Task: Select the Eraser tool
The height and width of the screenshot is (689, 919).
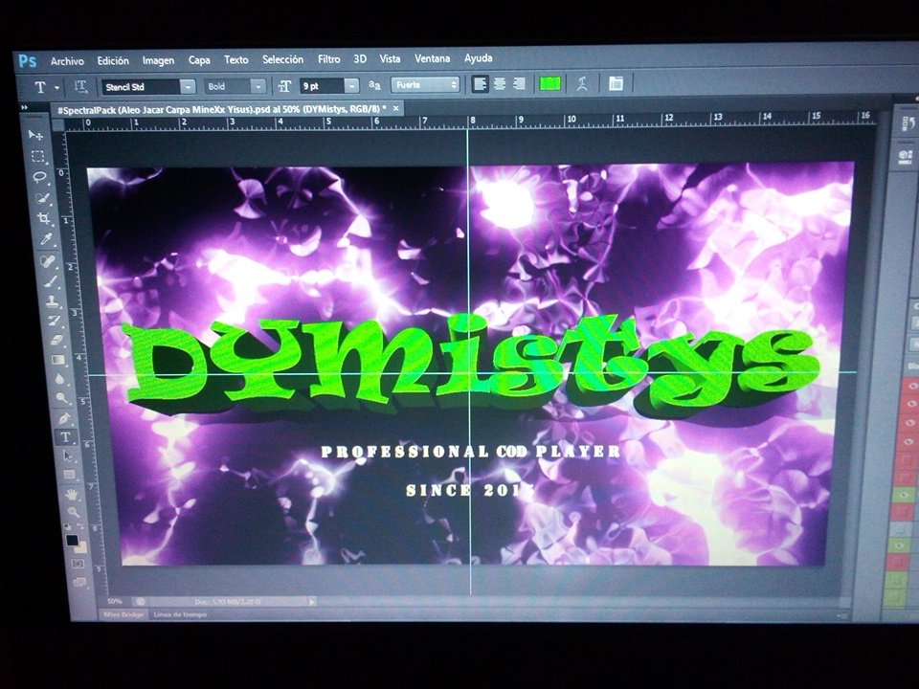Action: click(56, 341)
